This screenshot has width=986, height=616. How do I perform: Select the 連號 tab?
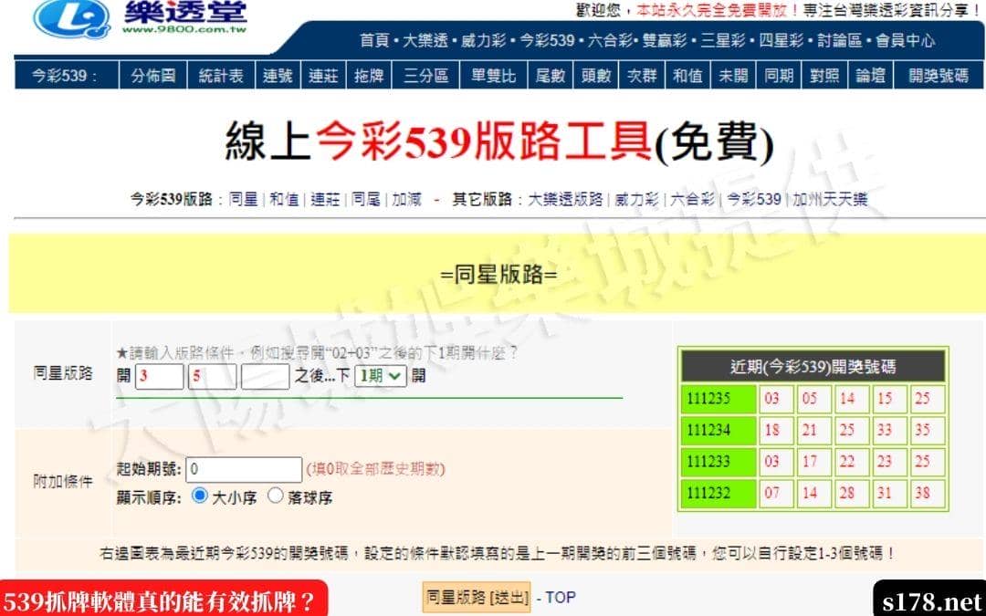(278, 76)
